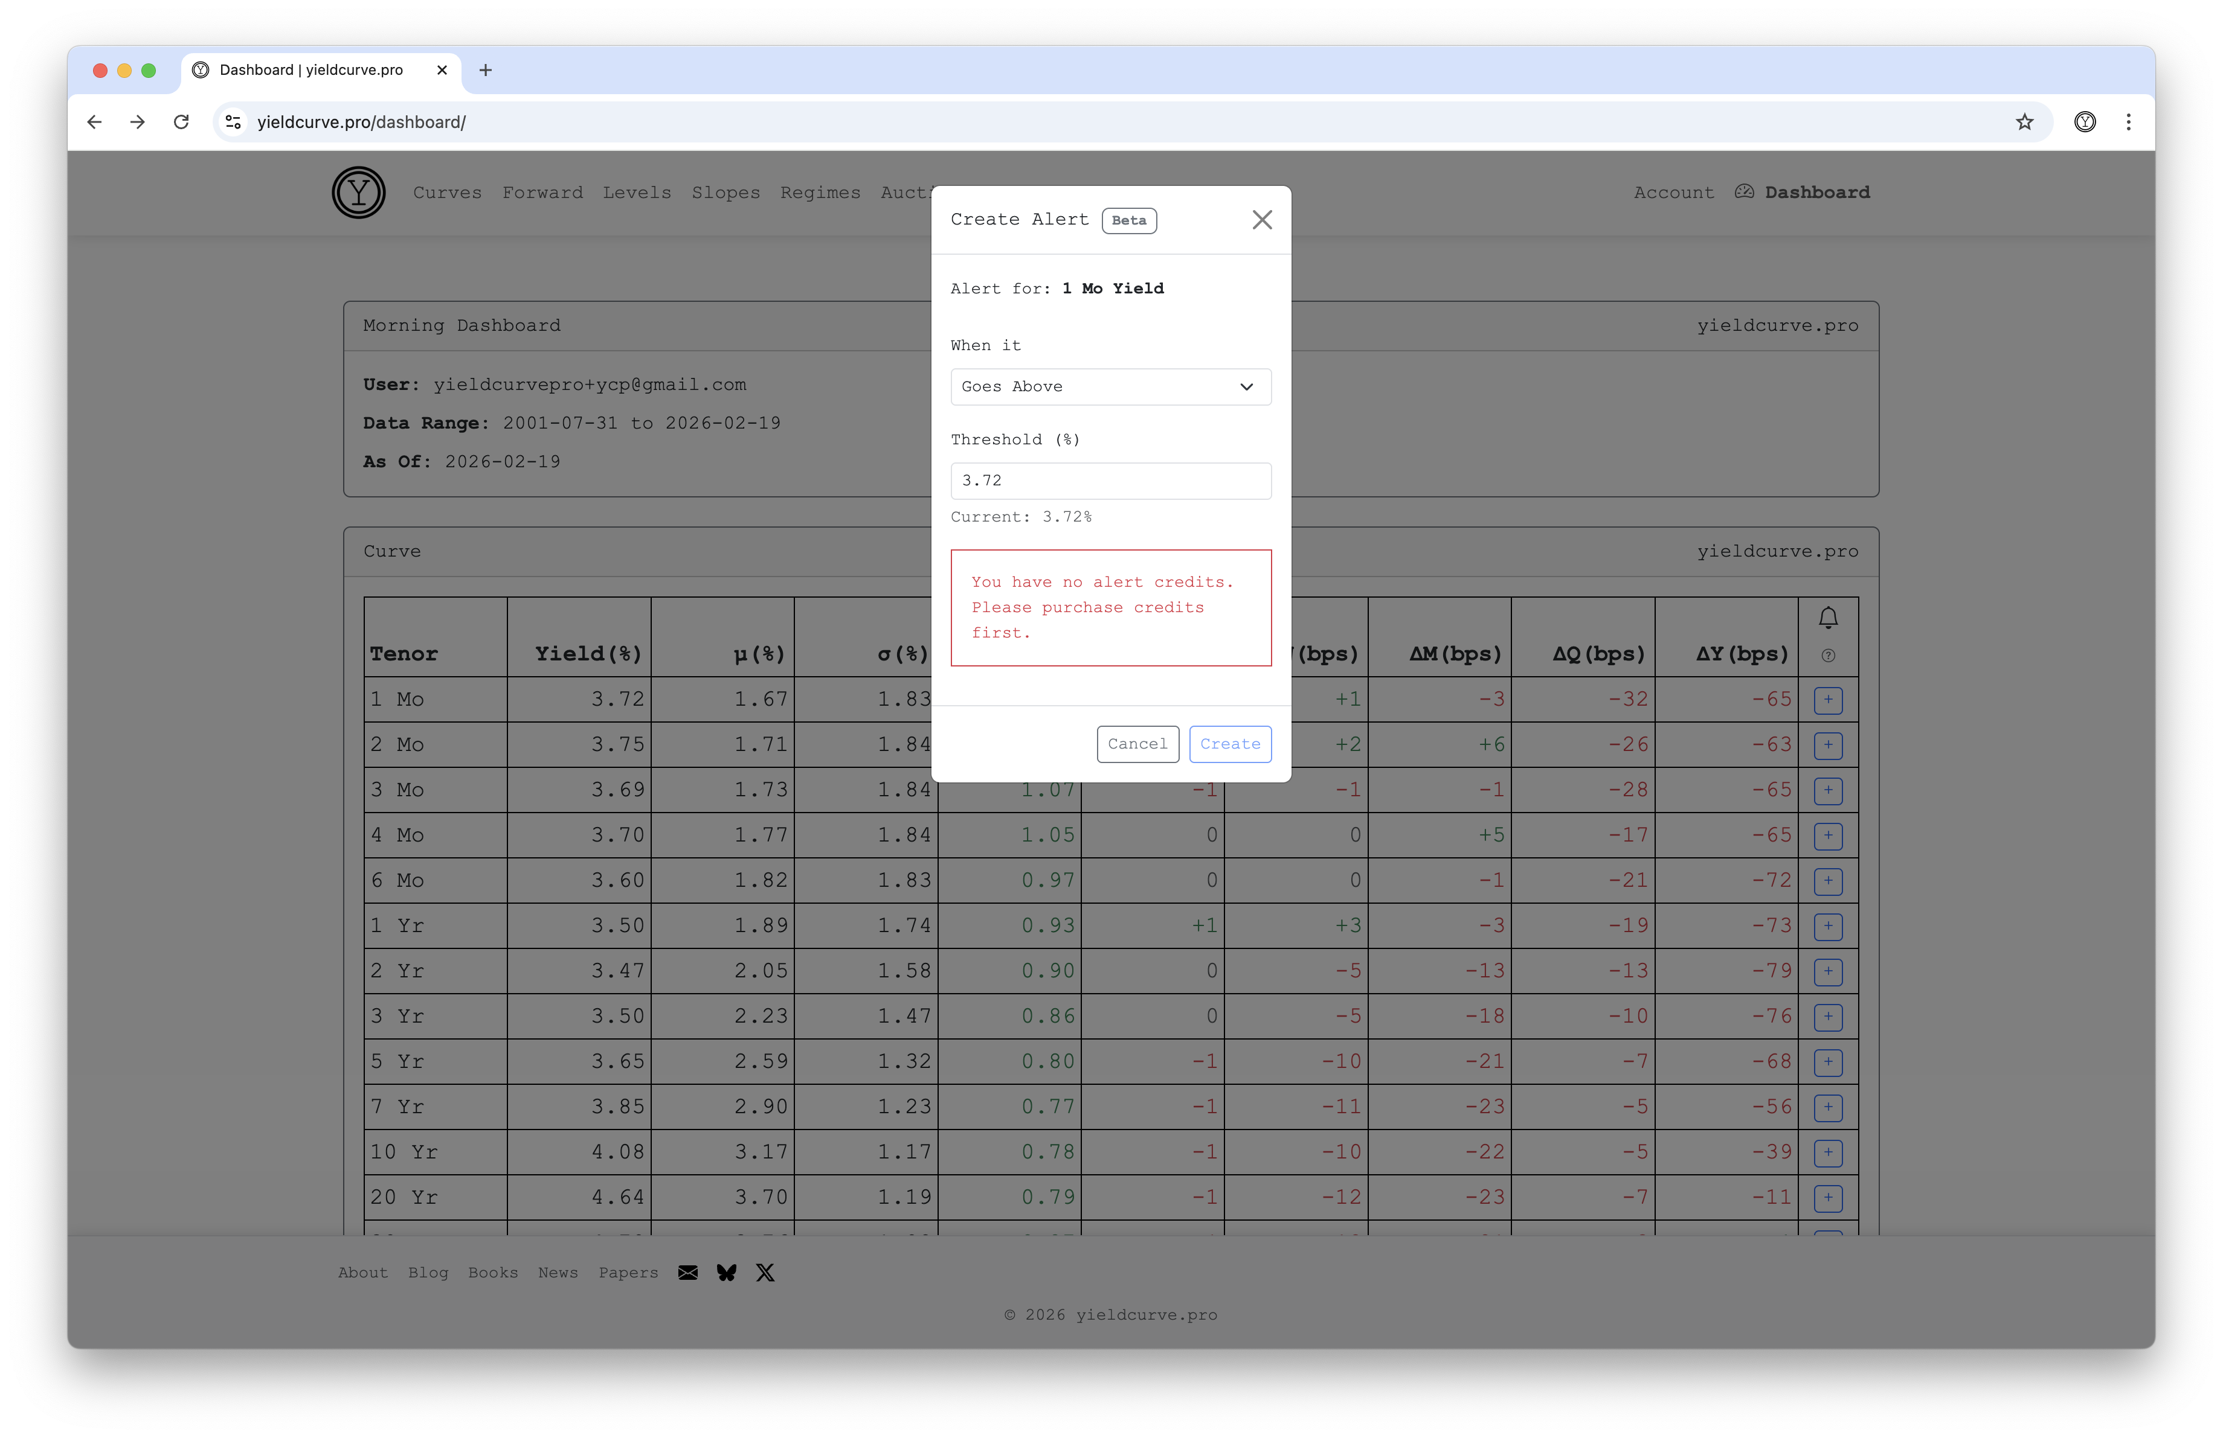Image resolution: width=2223 pixels, height=1438 pixels.
Task: Go to the Account page
Action: (x=1674, y=193)
